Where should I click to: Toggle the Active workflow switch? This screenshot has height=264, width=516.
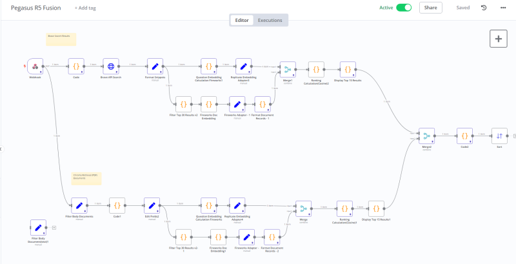[x=404, y=8]
